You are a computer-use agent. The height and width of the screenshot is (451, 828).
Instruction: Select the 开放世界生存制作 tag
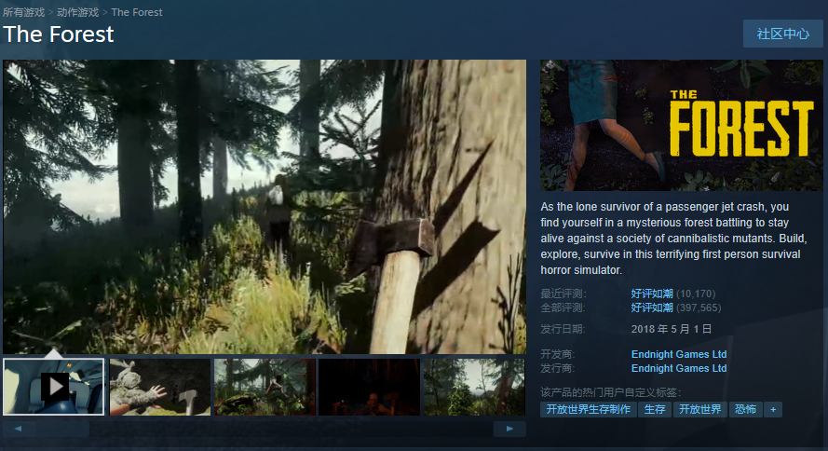[x=589, y=409]
